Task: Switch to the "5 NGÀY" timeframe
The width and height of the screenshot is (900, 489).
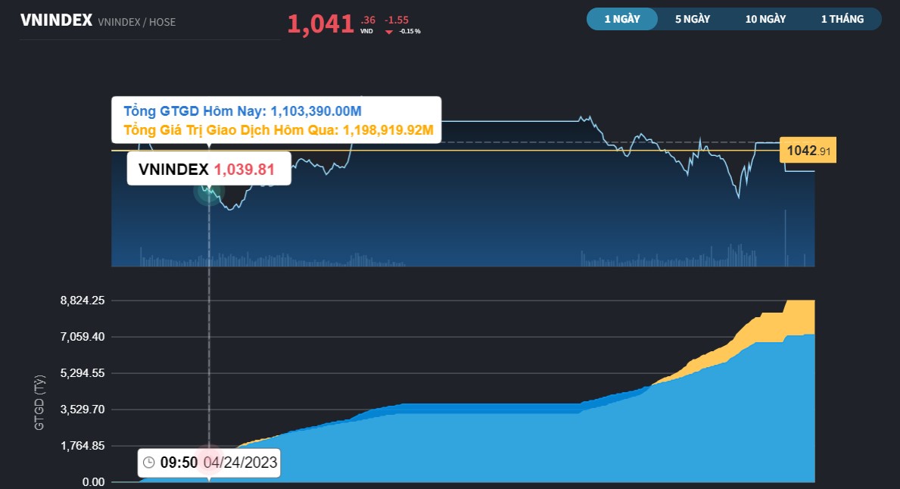Action: tap(691, 18)
